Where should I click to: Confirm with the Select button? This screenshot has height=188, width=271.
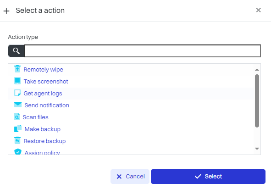pyautogui.click(x=208, y=177)
